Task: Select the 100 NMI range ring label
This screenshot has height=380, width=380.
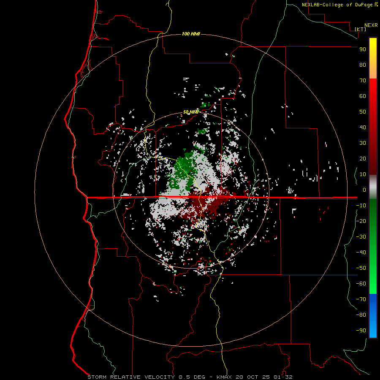Action: click(x=191, y=34)
